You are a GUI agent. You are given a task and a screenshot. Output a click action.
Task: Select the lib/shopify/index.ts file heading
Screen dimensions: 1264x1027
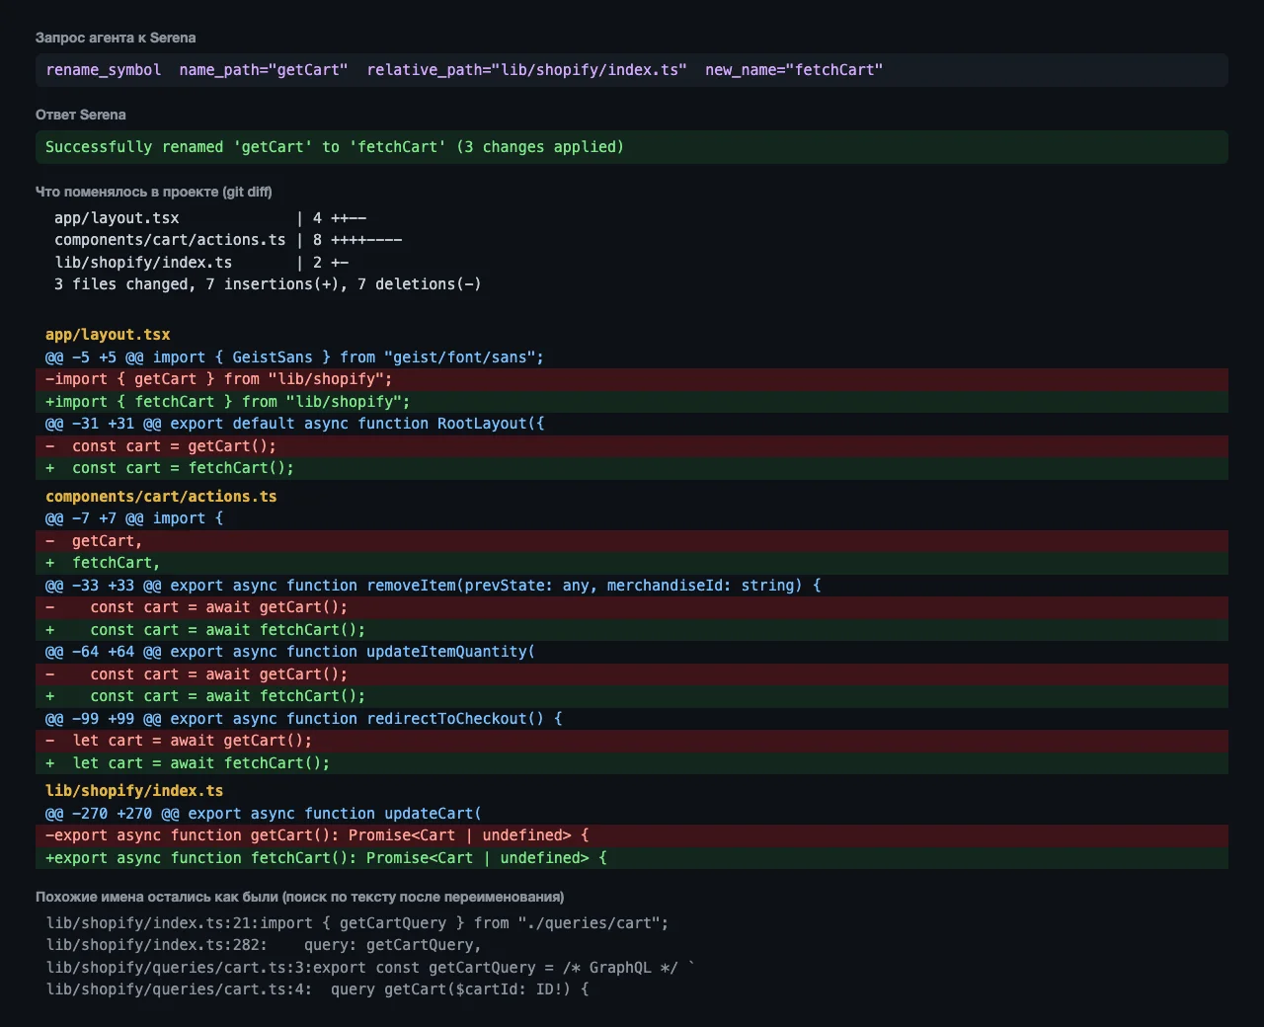click(134, 791)
